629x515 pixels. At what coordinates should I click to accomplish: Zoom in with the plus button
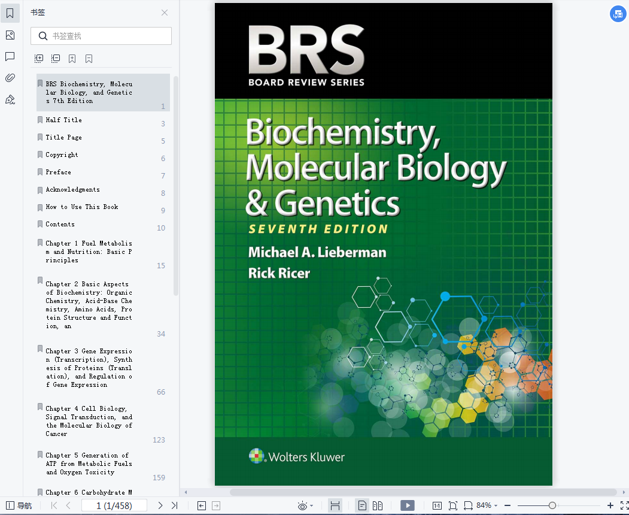point(610,506)
